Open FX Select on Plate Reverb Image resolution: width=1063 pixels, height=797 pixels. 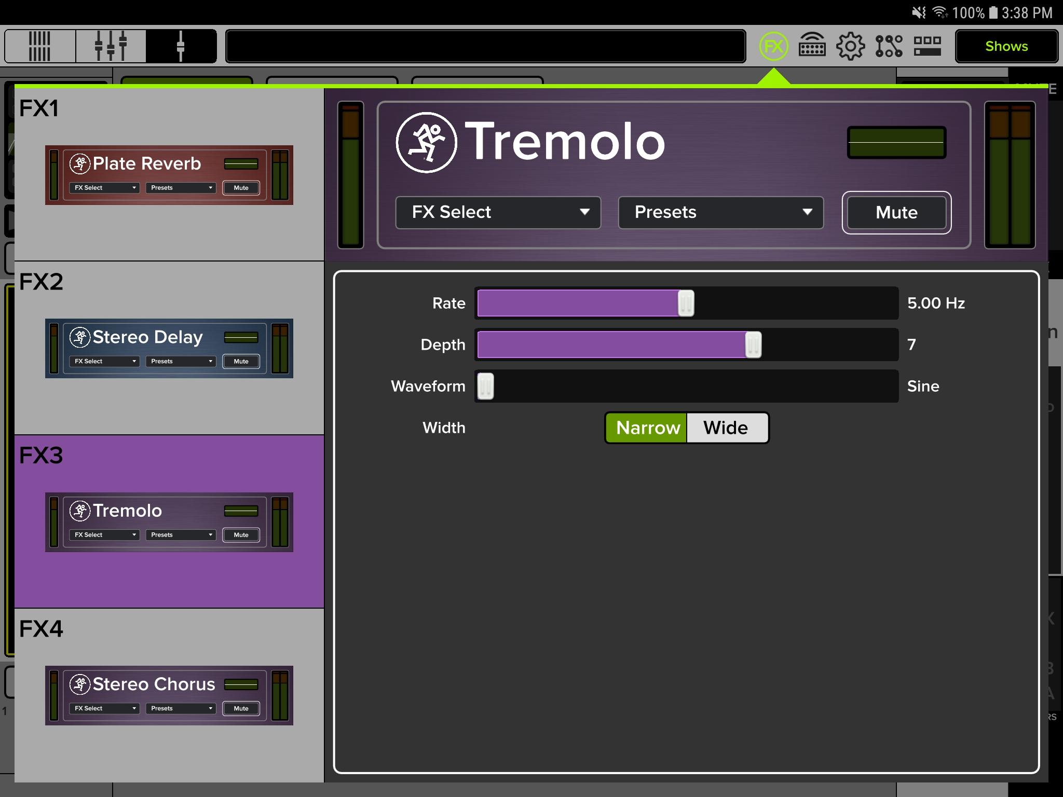pos(105,188)
